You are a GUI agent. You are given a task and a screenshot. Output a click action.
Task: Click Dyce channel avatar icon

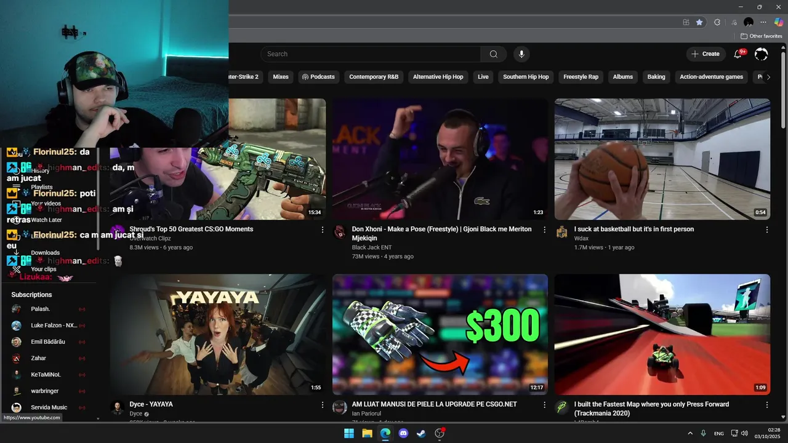118,407
